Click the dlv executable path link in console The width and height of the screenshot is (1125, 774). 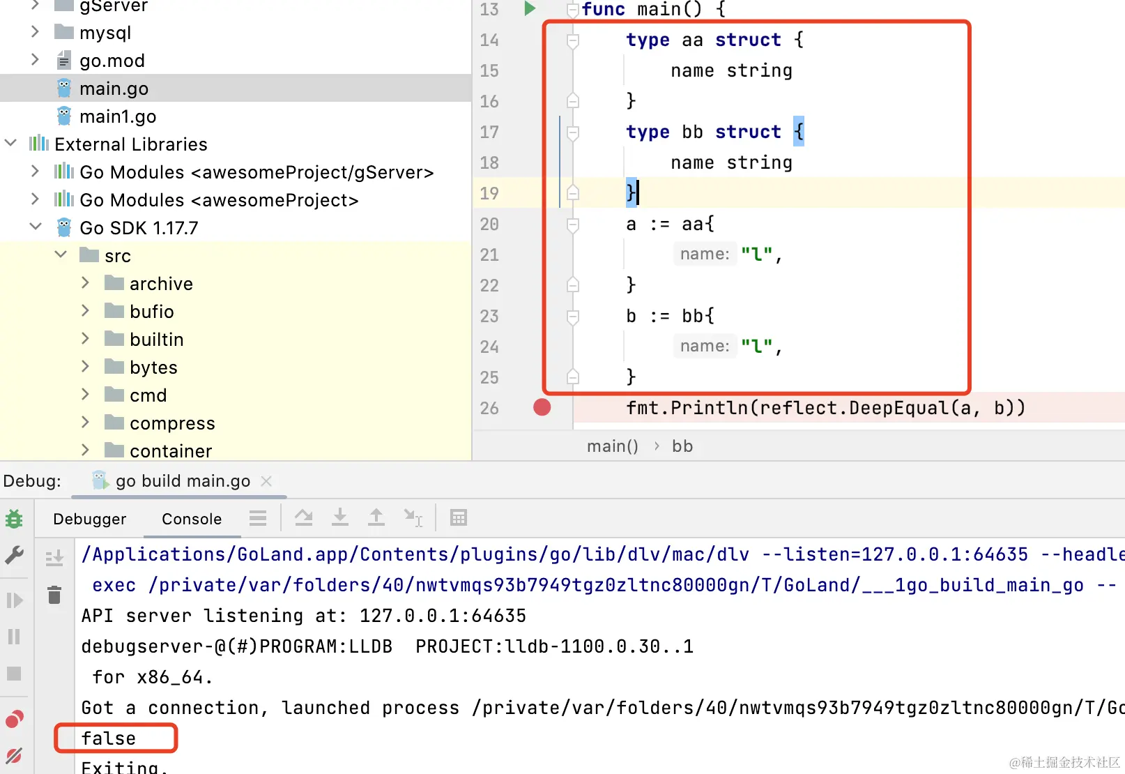[x=415, y=554]
